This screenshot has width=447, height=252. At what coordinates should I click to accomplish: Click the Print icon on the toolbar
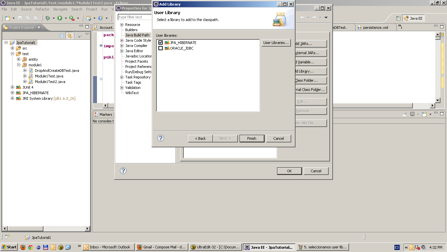pyautogui.click(x=35, y=18)
